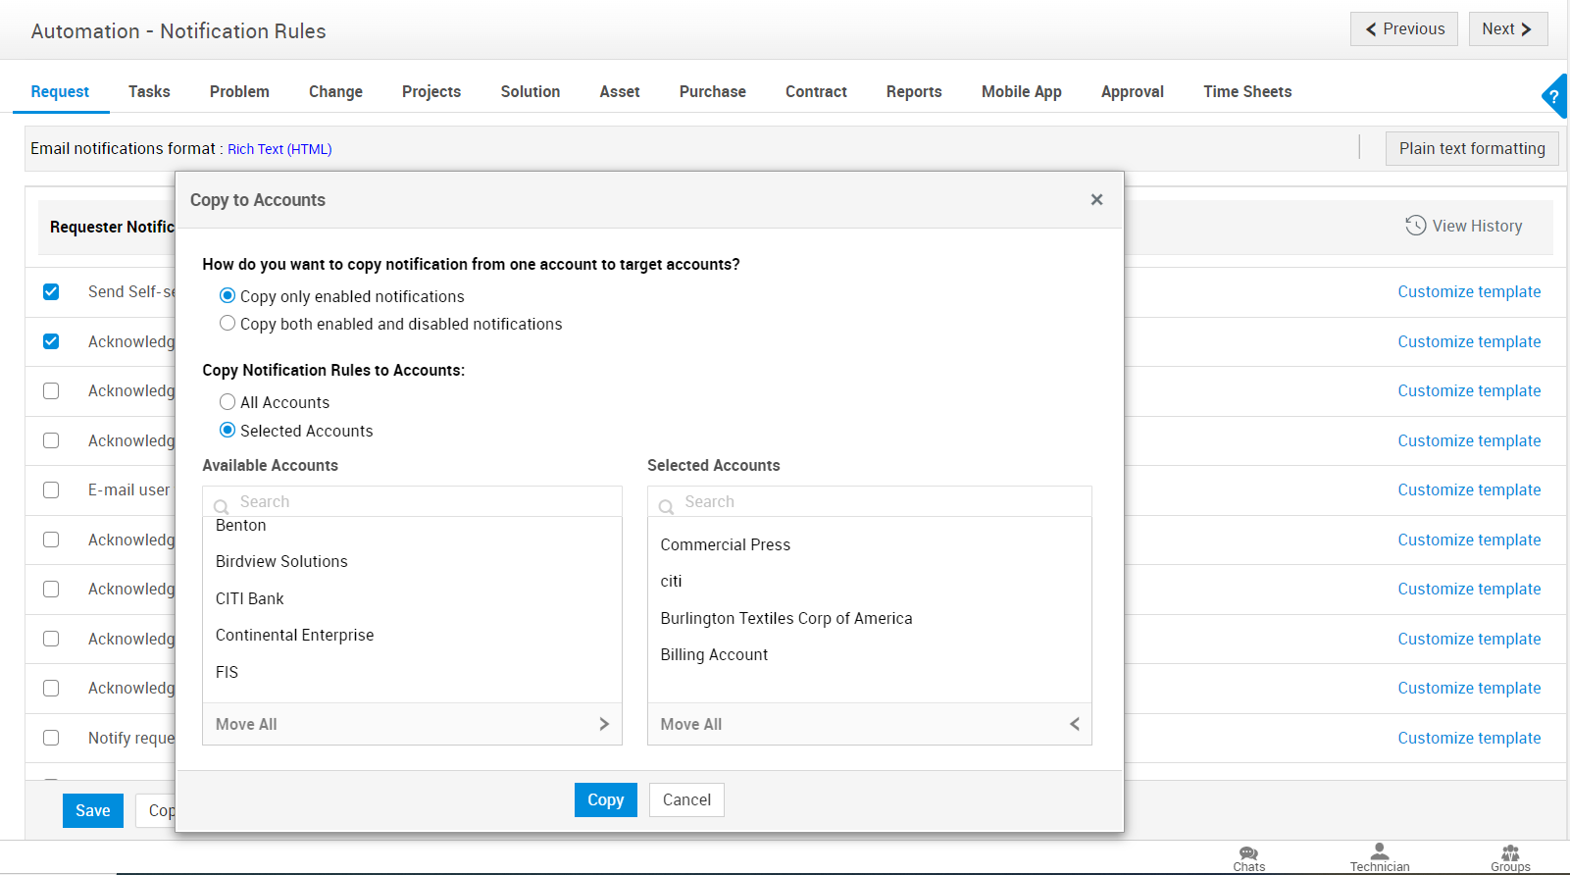Go to Next settings page

click(x=1507, y=29)
